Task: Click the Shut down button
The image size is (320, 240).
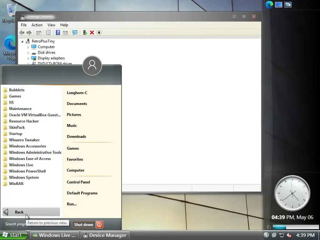Action: pyautogui.click(x=84, y=225)
